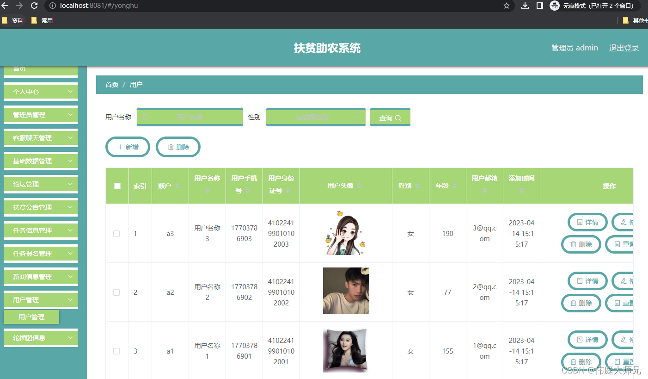Expand 任务信息管理 sidebar menu
Screen dimensions: 648x379
(41, 230)
